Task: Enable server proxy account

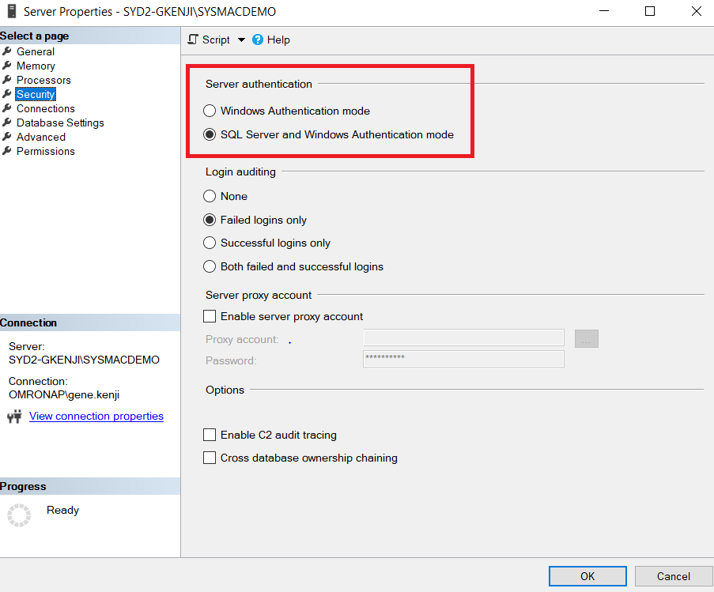Action: [210, 316]
